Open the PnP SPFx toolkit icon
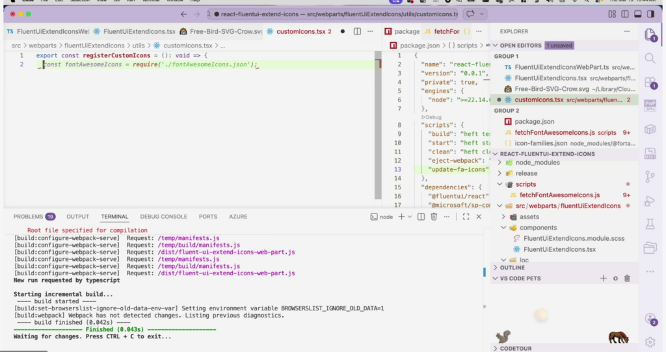The image size is (666, 352). click(650, 105)
